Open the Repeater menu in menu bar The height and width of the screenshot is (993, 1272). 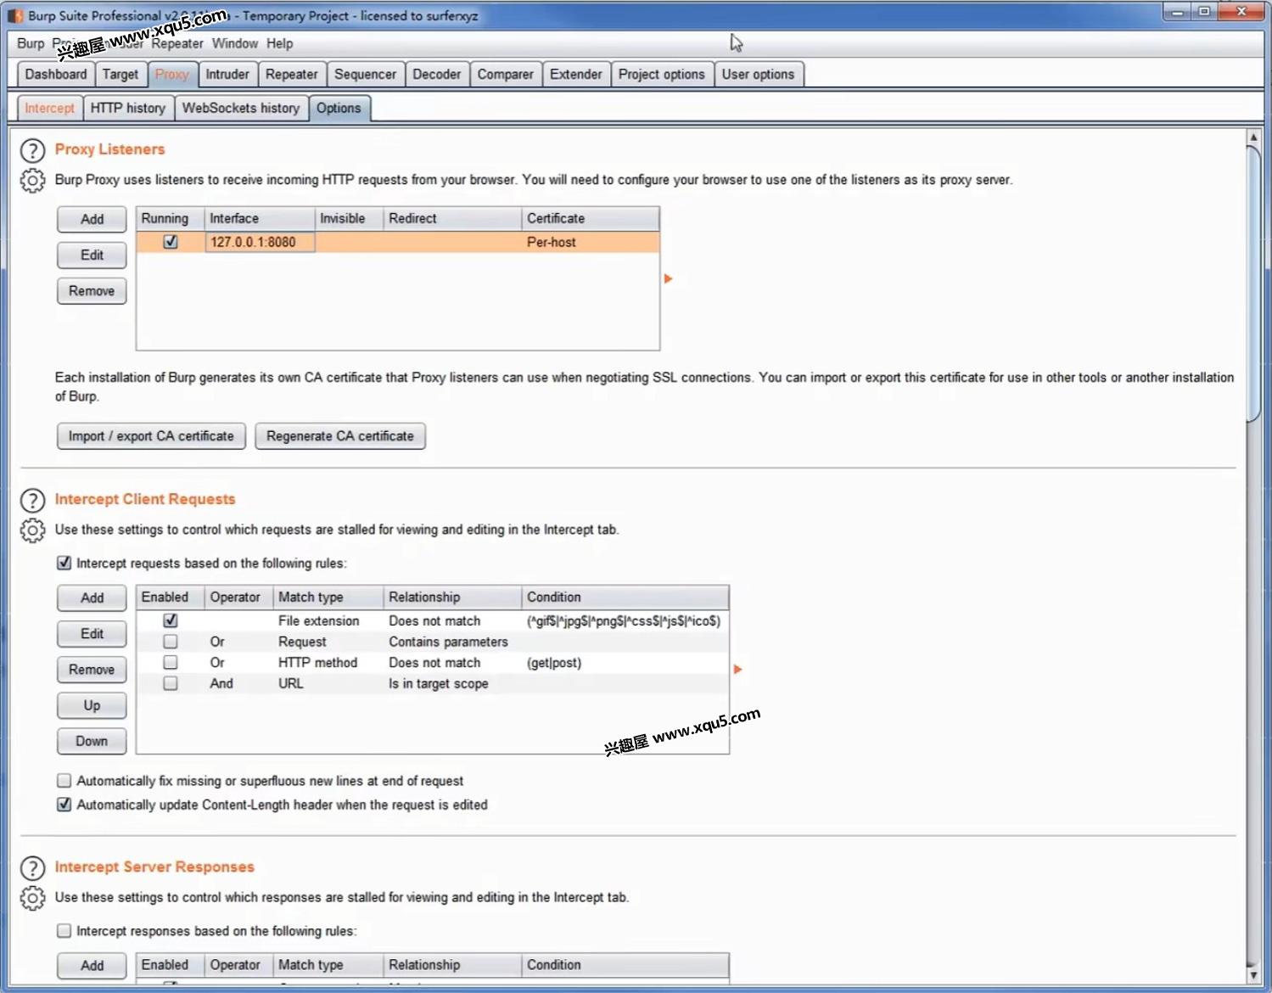point(177,43)
